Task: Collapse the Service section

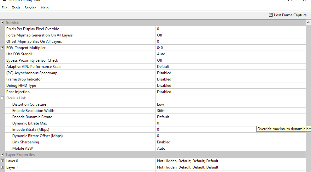Action: [x=3, y=23]
